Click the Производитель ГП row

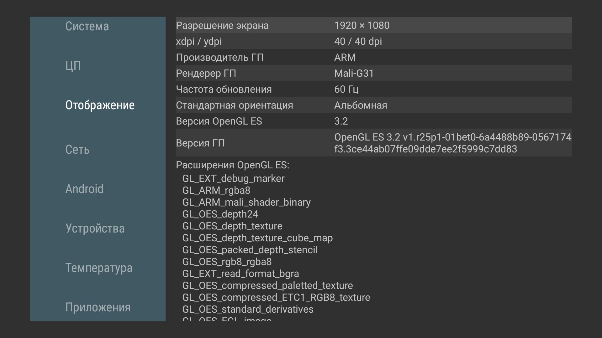point(373,57)
